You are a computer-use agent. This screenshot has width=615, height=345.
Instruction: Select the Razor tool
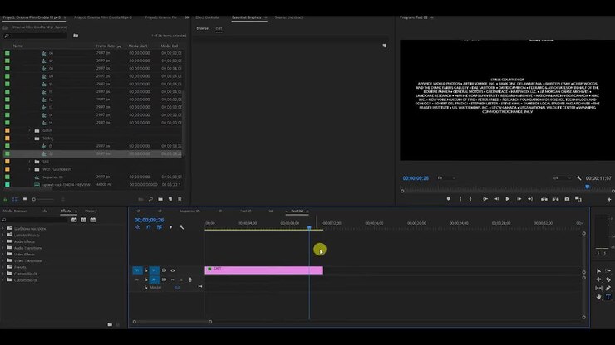coord(608,279)
